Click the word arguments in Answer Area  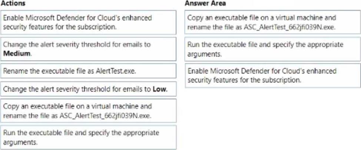click(205, 54)
